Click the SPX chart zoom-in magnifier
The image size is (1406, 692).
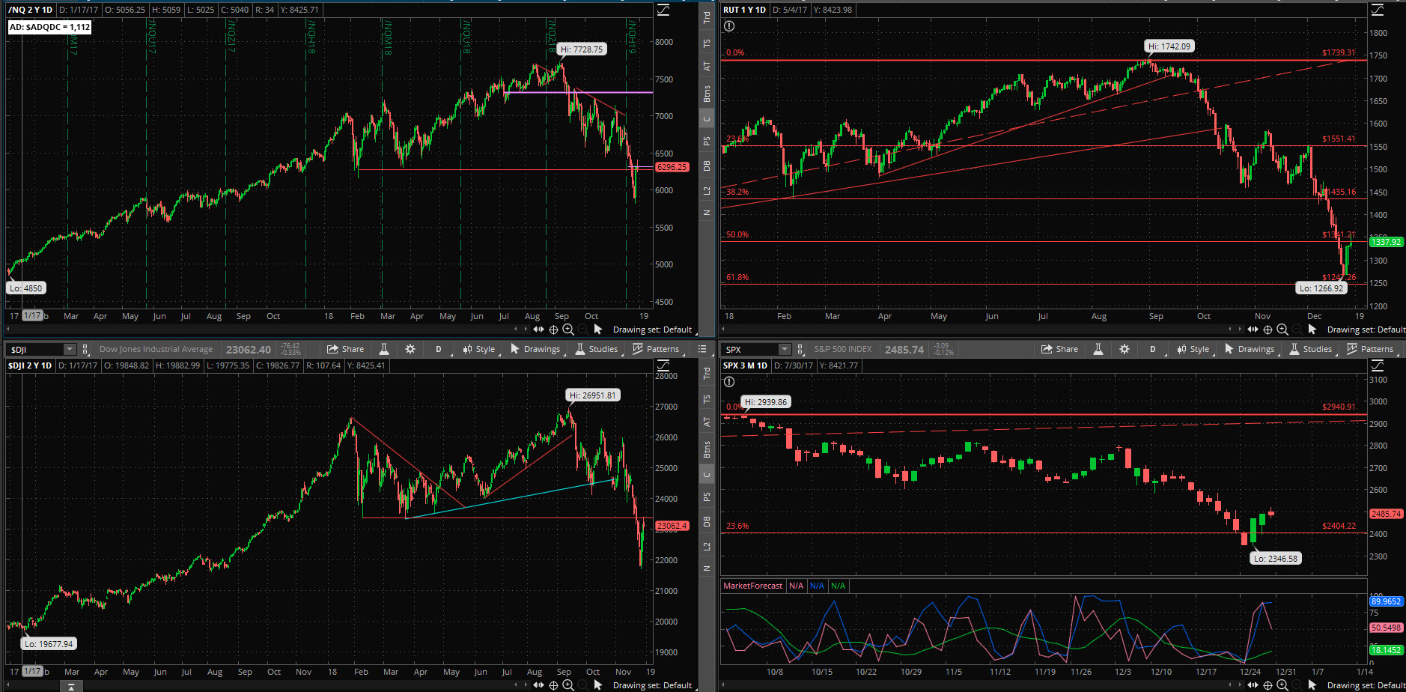pos(1282,685)
